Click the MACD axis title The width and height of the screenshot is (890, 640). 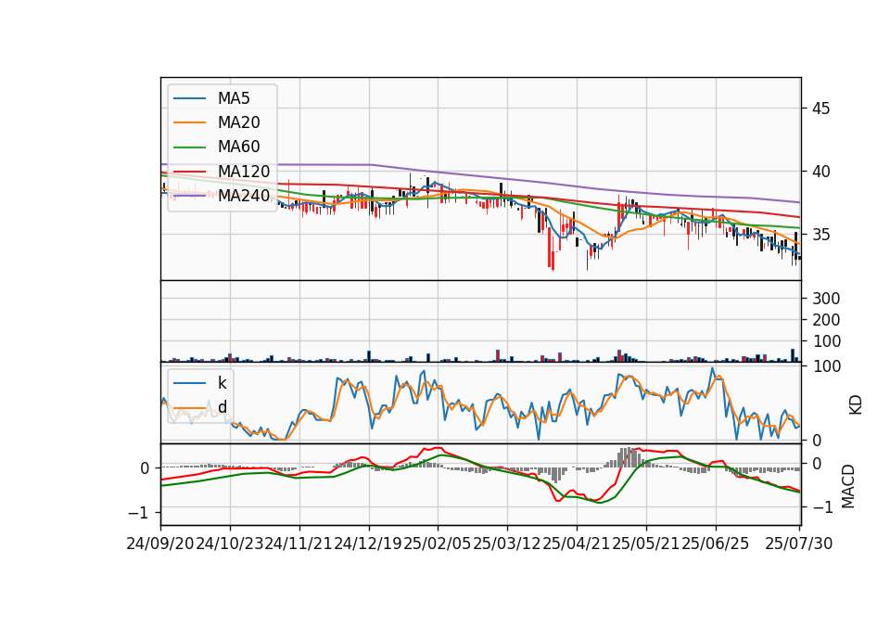pos(847,486)
